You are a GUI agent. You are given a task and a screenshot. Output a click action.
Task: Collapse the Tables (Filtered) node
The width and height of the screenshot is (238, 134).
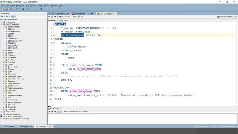pos(4,27)
